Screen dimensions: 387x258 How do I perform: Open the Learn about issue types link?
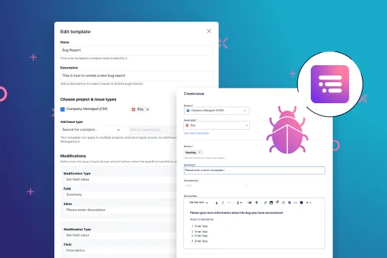(196, 133)
